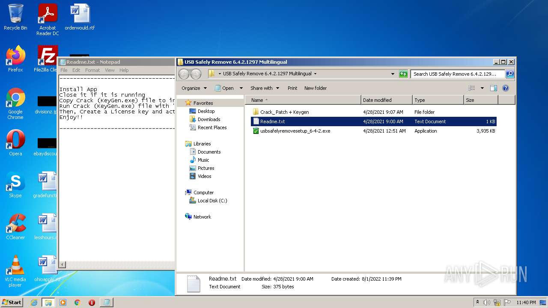Refresh the folder view in Explorer

point(403,74)
